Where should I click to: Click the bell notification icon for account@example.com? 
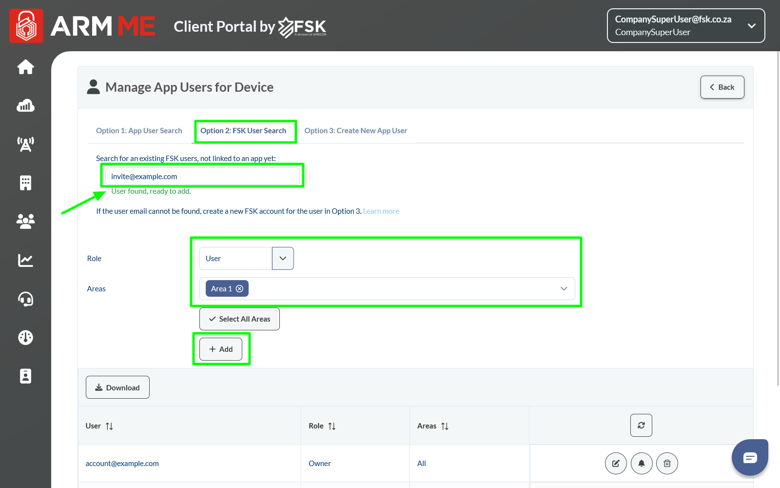tap(641, 464)
